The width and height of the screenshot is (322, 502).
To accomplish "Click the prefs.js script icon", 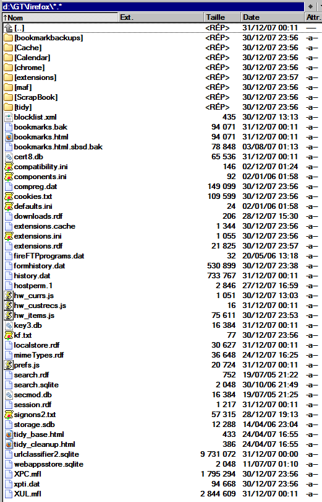I will (9, 365).
